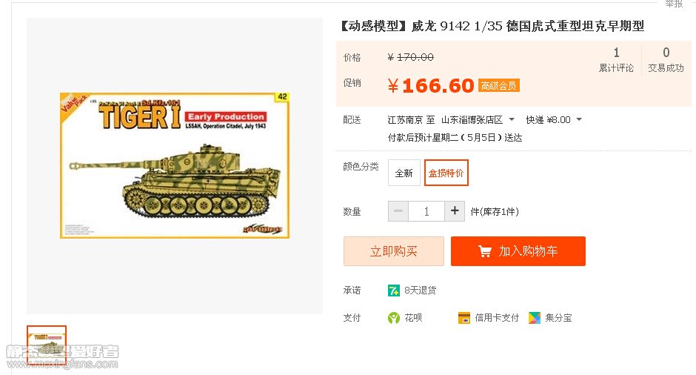
Task: Click the 立即购买 buy now button
Action: click(394, 251)
